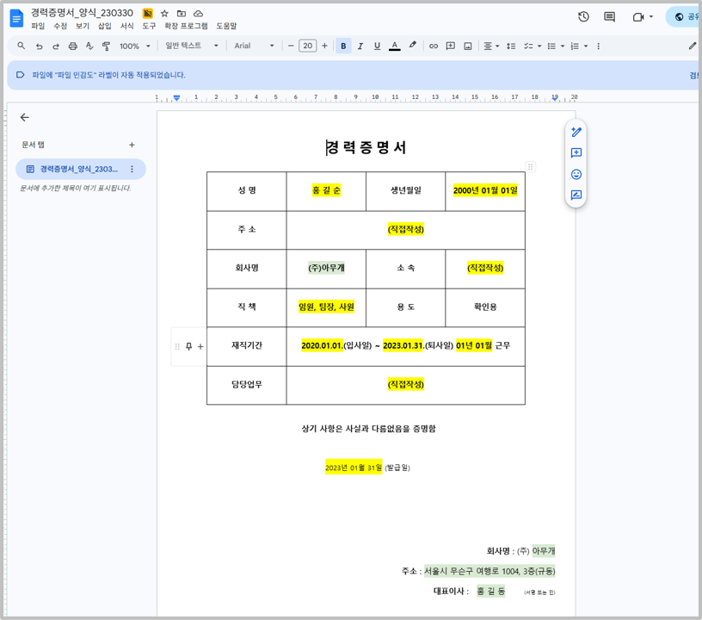Viewport: 702px width, 620px height.
Task: Open the Google Docs home icon
Action: click(x=16, y=19)
